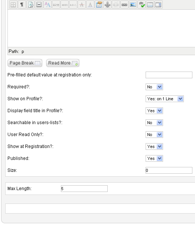The height and width of the screenshot is (227, 195).
Task: Toggle visual guidelines grid icon
Action: (13, 5)
